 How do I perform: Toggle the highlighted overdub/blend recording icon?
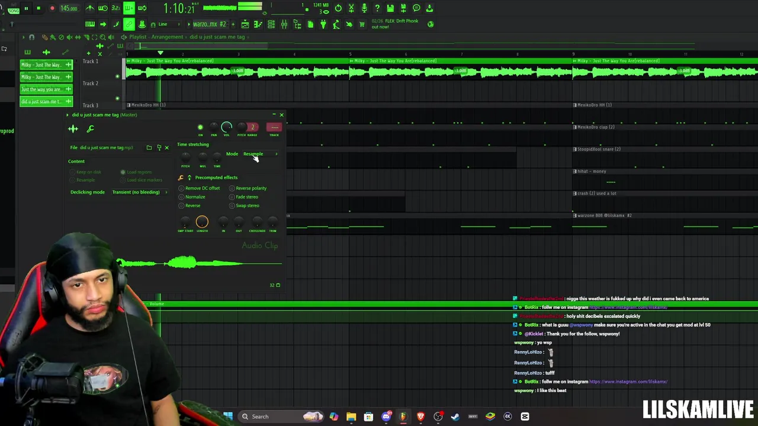click(x=129, y=8)
